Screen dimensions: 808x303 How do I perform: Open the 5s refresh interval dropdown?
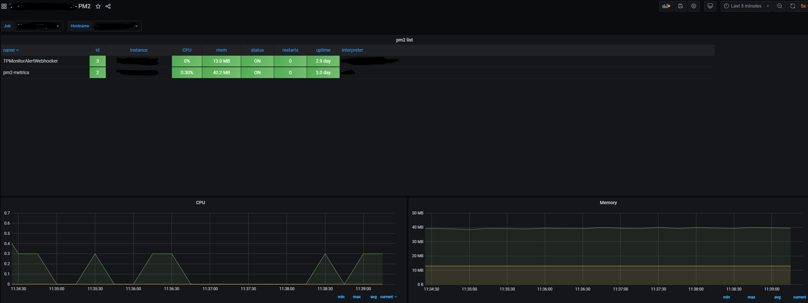pos(803,6)
